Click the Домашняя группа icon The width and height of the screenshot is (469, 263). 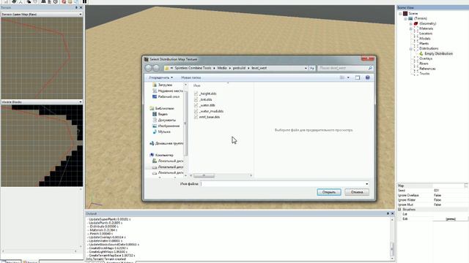click(152, 143)
